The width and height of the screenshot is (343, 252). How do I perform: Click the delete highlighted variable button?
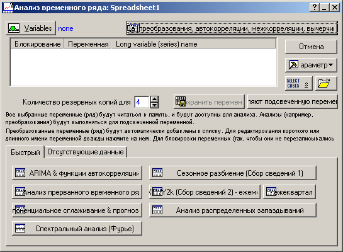pyautogui.click(x=293, y=101)
